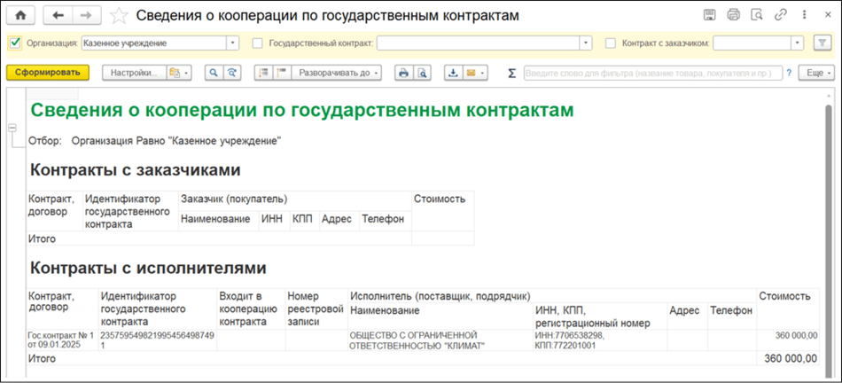Click the filter word search field
This screenshot has height=383, width=842.
(651, 73)
